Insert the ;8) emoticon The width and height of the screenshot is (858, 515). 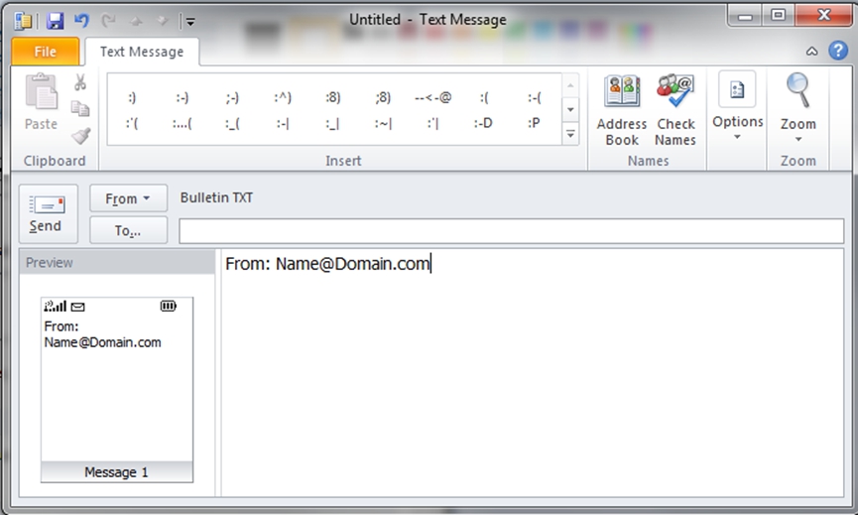pos(383,97)
